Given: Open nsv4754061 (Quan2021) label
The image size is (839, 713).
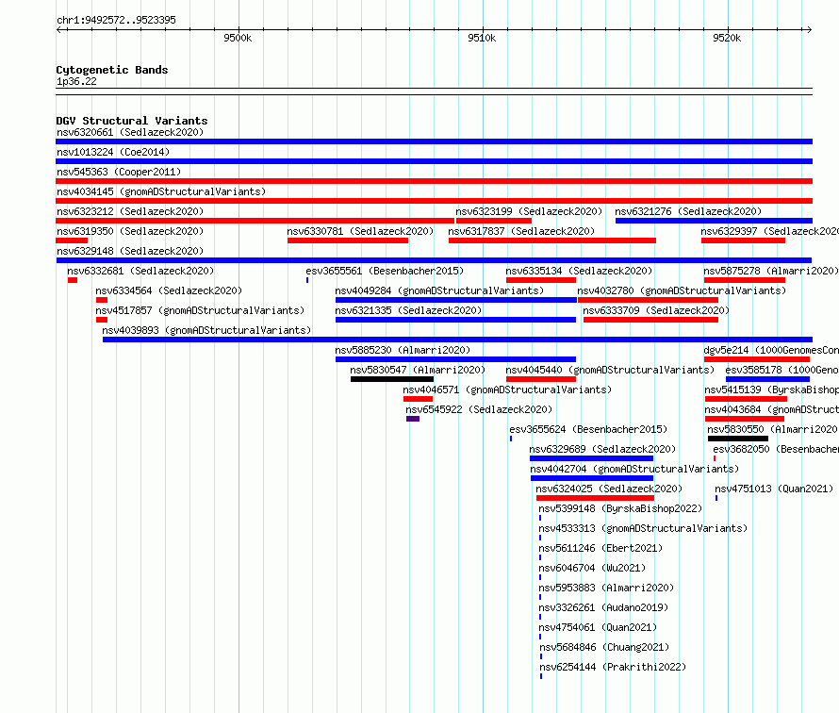Looking at the screenshot, I should [597, 627].
